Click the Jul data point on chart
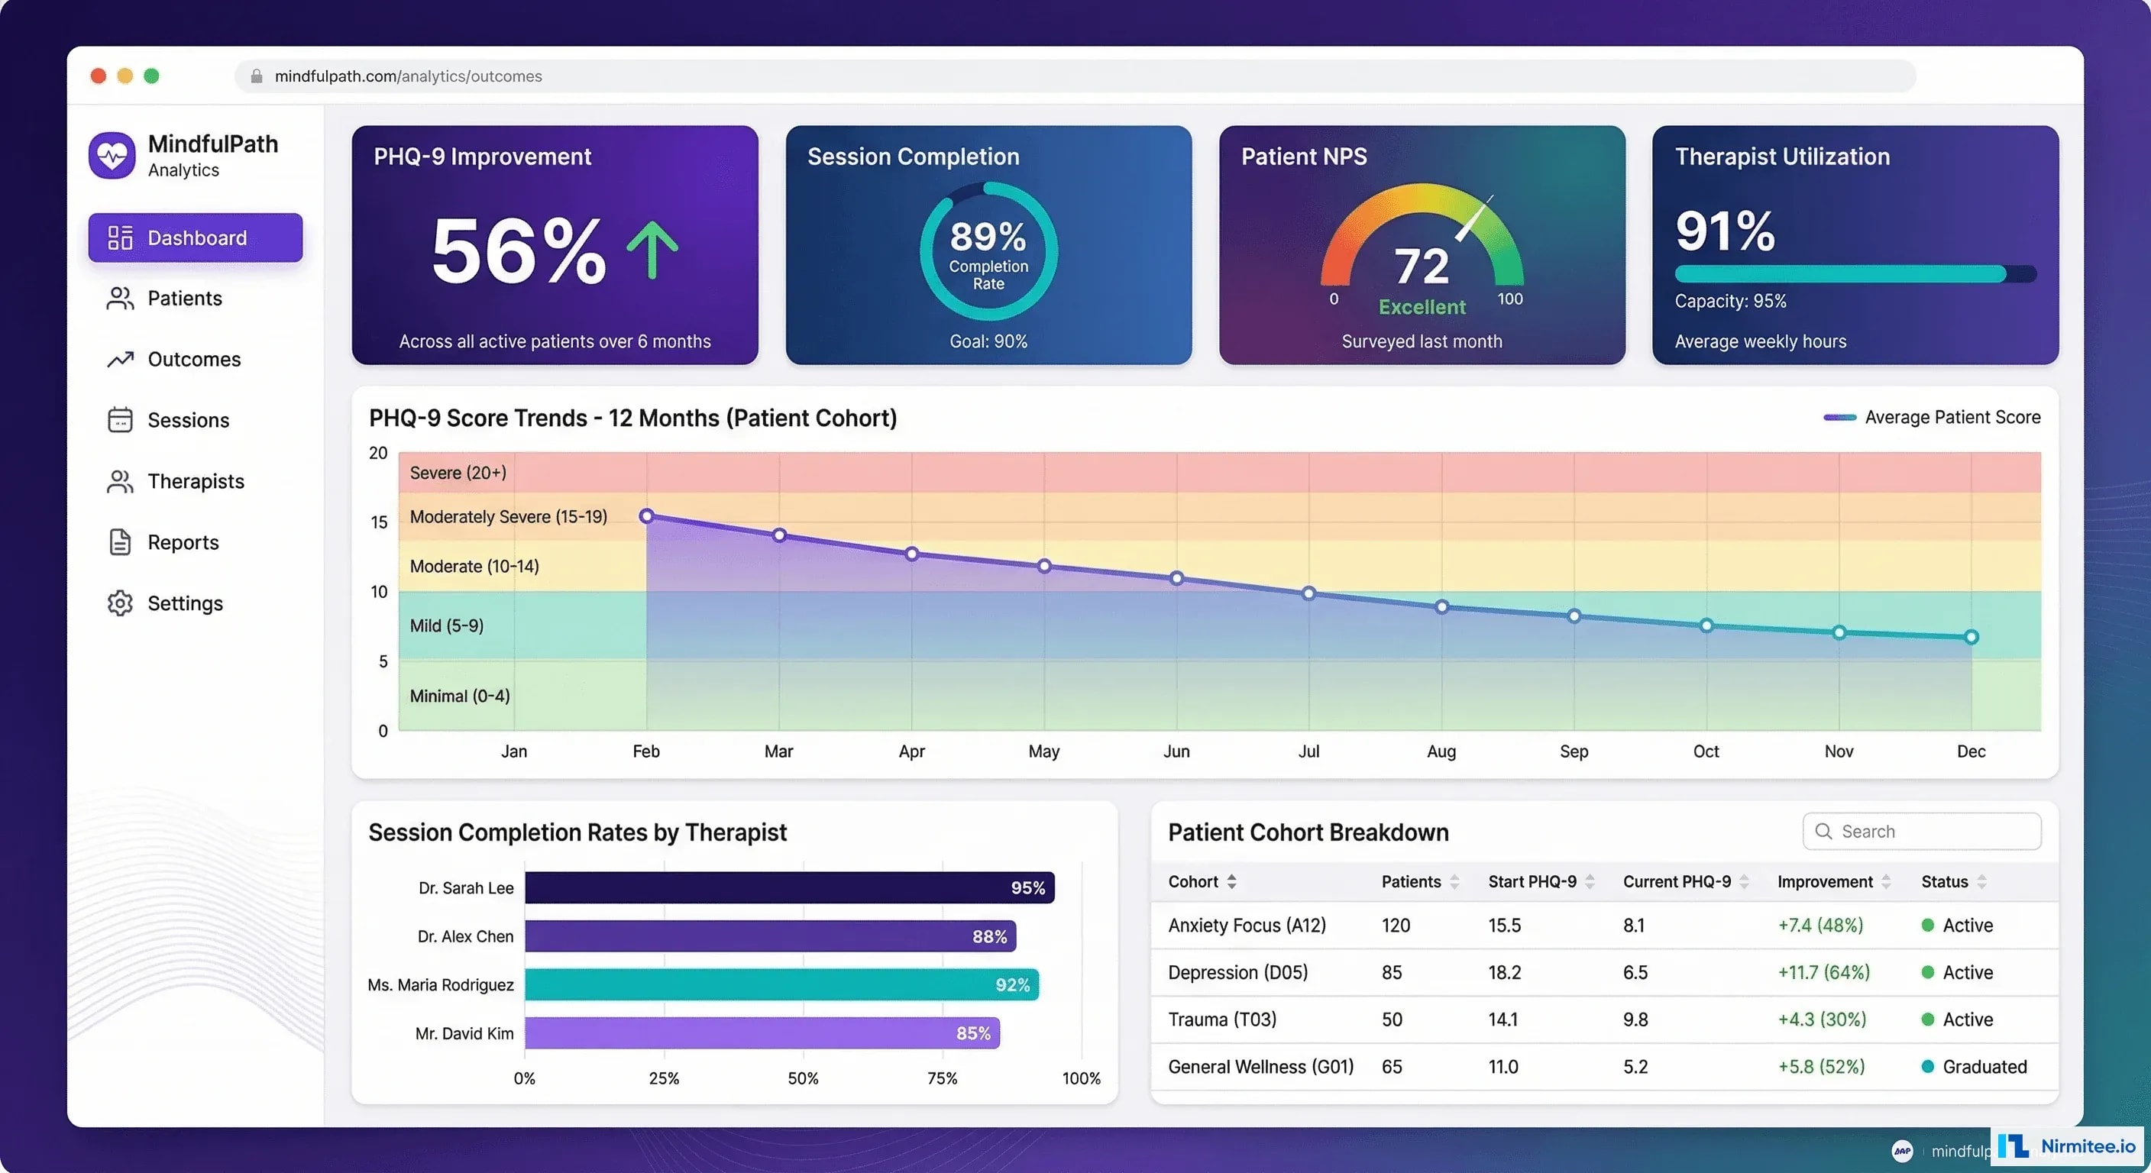Viewport: 2151px width, 1173px height. point(1309,593)
